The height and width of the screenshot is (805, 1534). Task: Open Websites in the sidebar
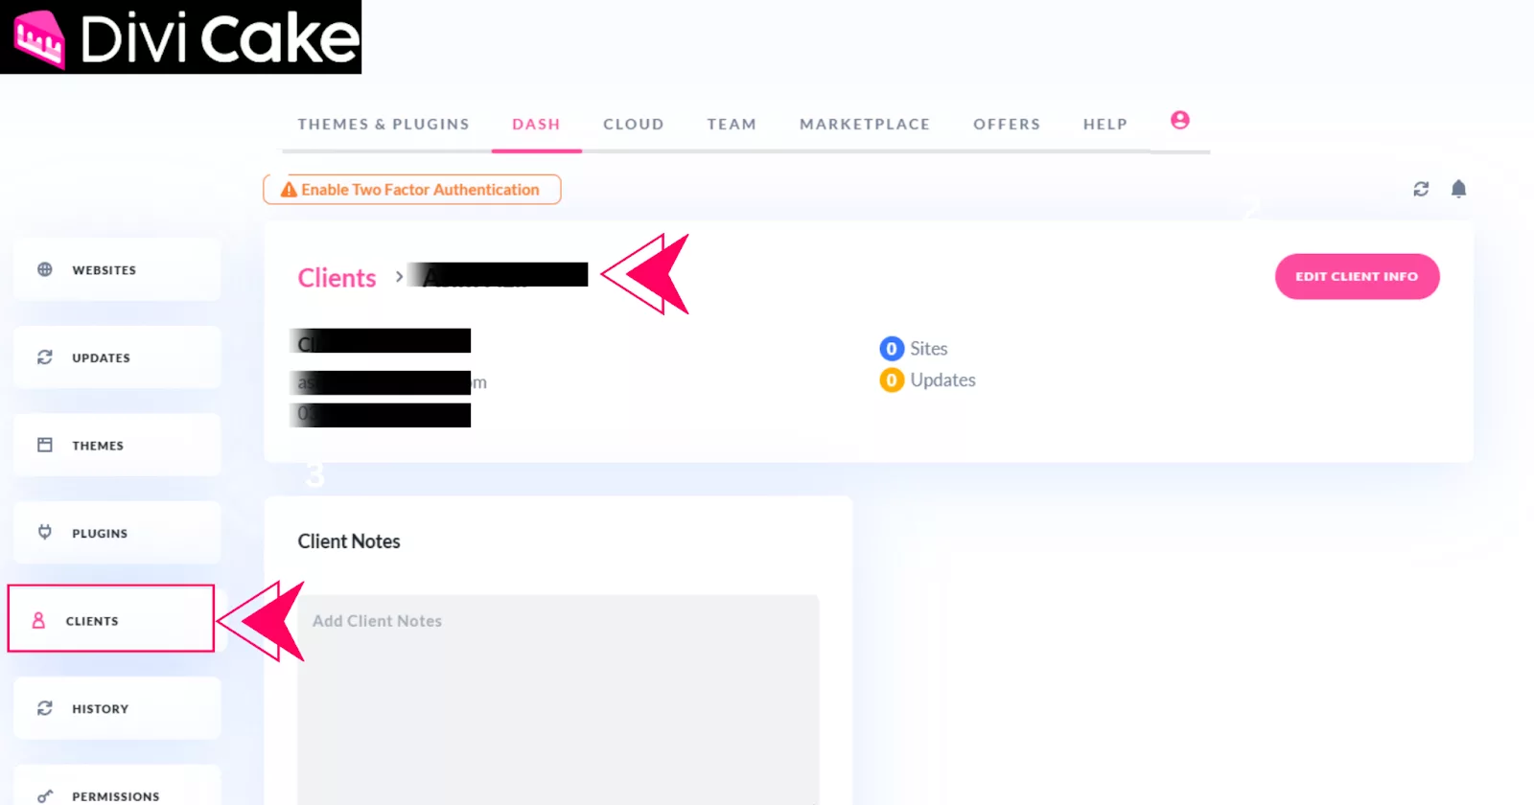coord(117,269)
